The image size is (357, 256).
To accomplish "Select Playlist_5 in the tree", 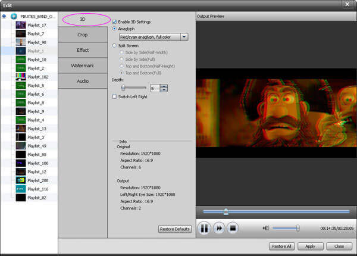I will point(36,86).
